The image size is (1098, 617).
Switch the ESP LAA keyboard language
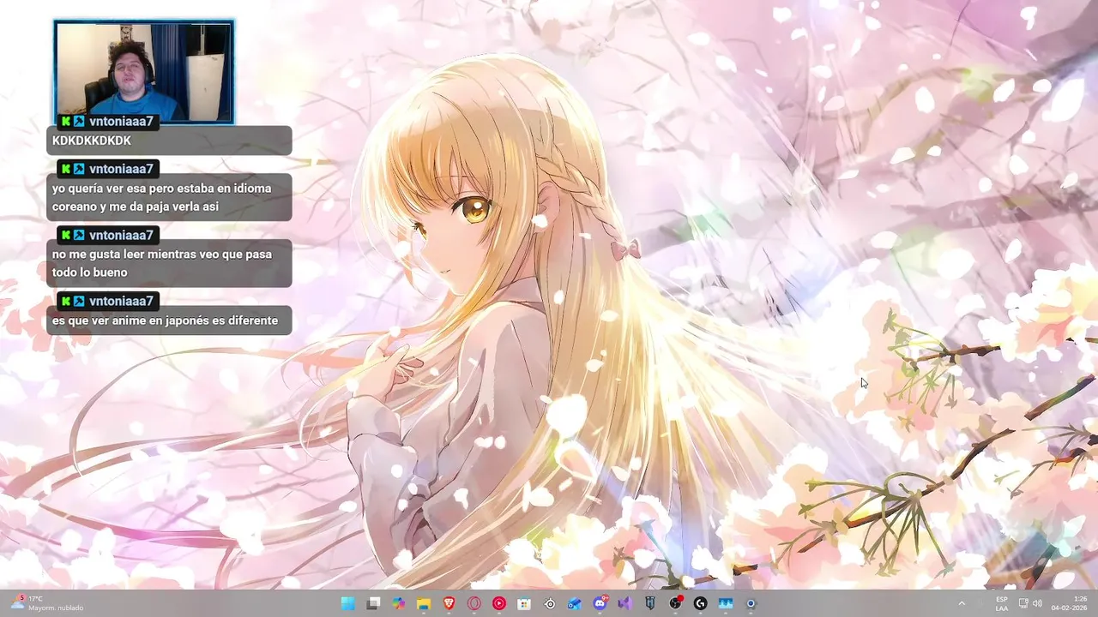coord(1002,603)
